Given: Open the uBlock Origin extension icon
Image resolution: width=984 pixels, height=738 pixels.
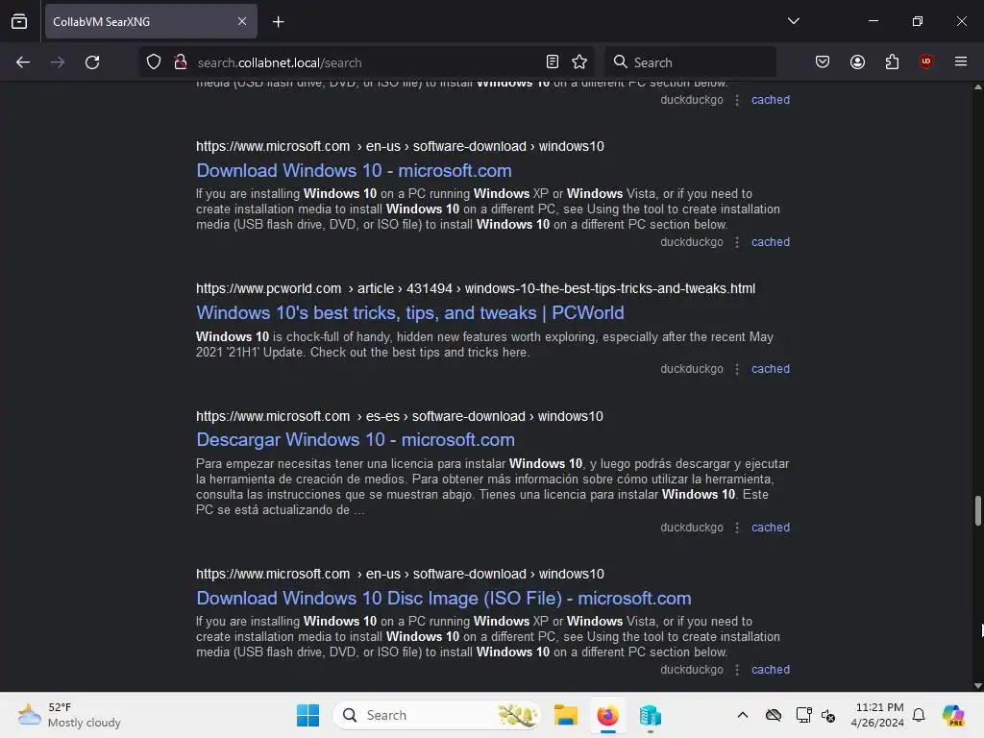Looking at the screenshot, I should point(925,62).
